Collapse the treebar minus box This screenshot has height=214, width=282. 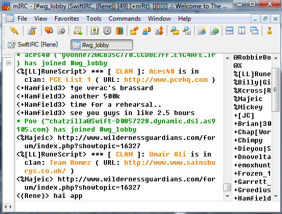point(8,63)
